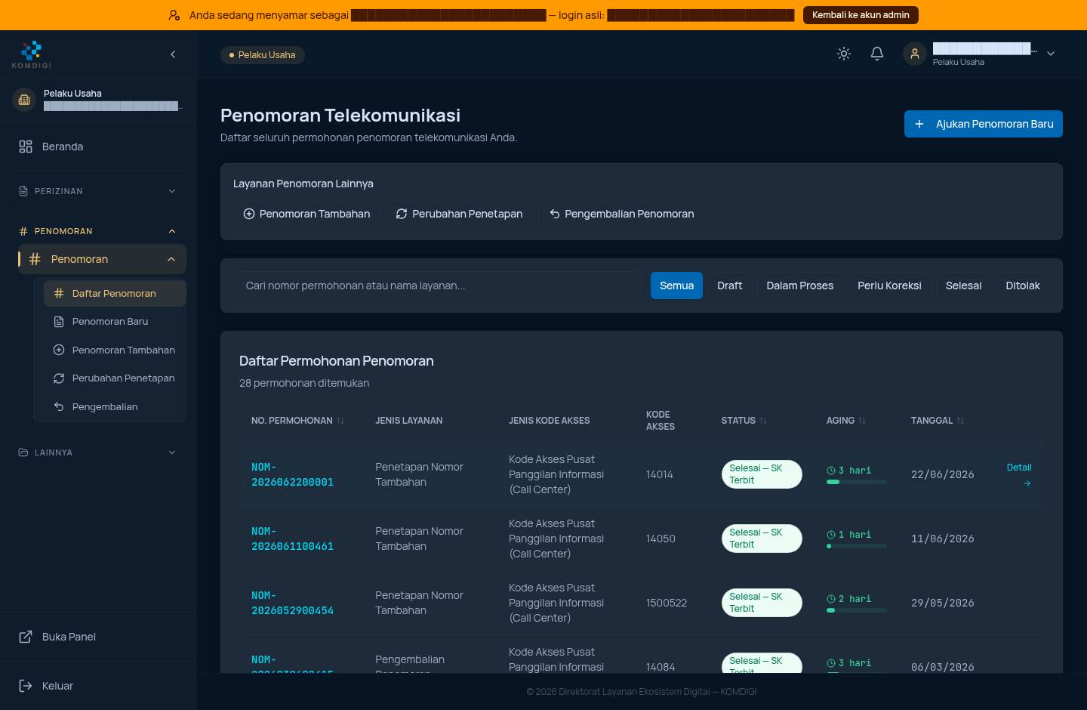Screen dimensions: 1087x710
Task: Select the Semua filter tab
Action: [676, 286]
